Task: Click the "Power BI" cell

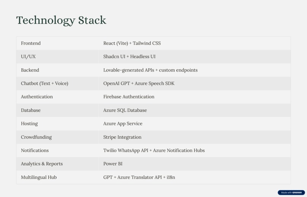Action: [x=113, y=164]
